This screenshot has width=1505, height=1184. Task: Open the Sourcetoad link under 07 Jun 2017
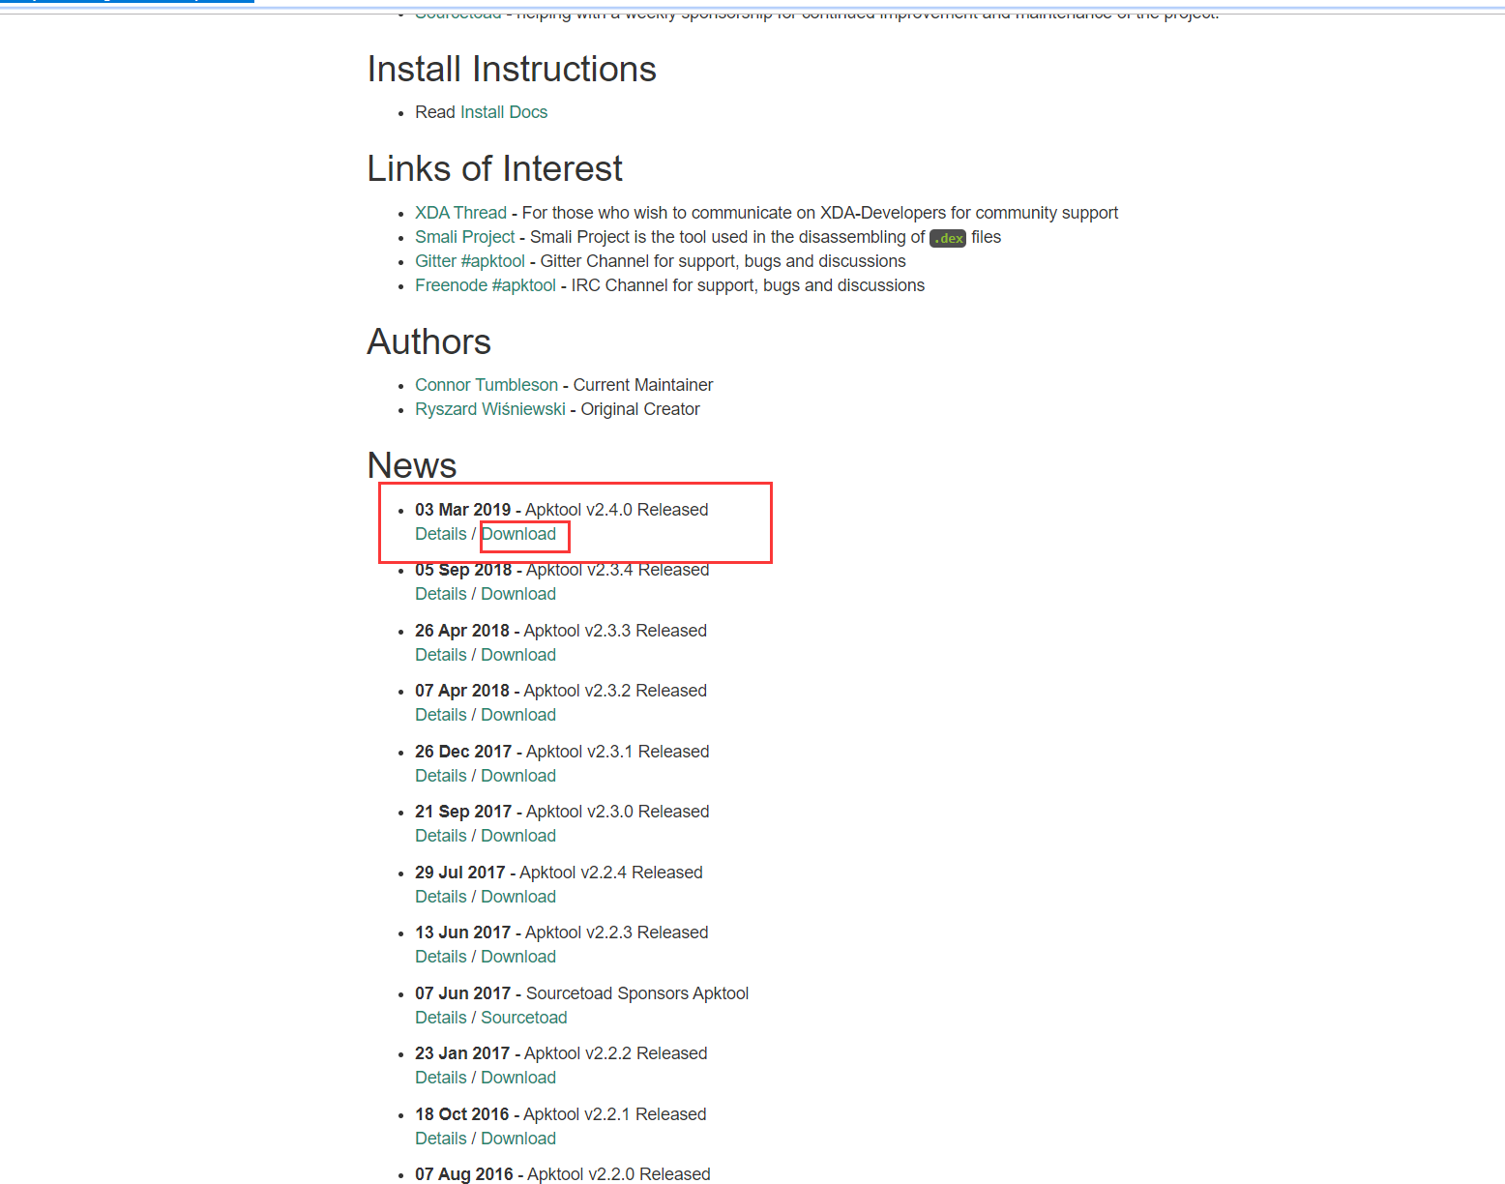click(x=524, y=1018)
